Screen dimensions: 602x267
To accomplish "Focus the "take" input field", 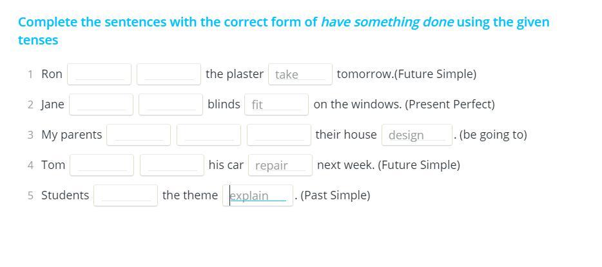I will pos(300,74).
